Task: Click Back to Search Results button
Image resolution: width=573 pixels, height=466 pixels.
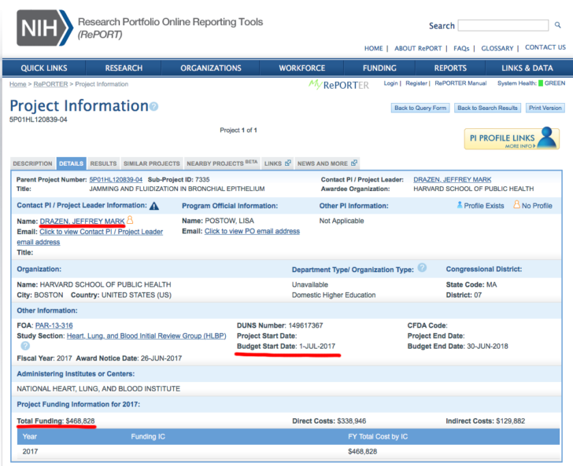Action: (487, 108)
